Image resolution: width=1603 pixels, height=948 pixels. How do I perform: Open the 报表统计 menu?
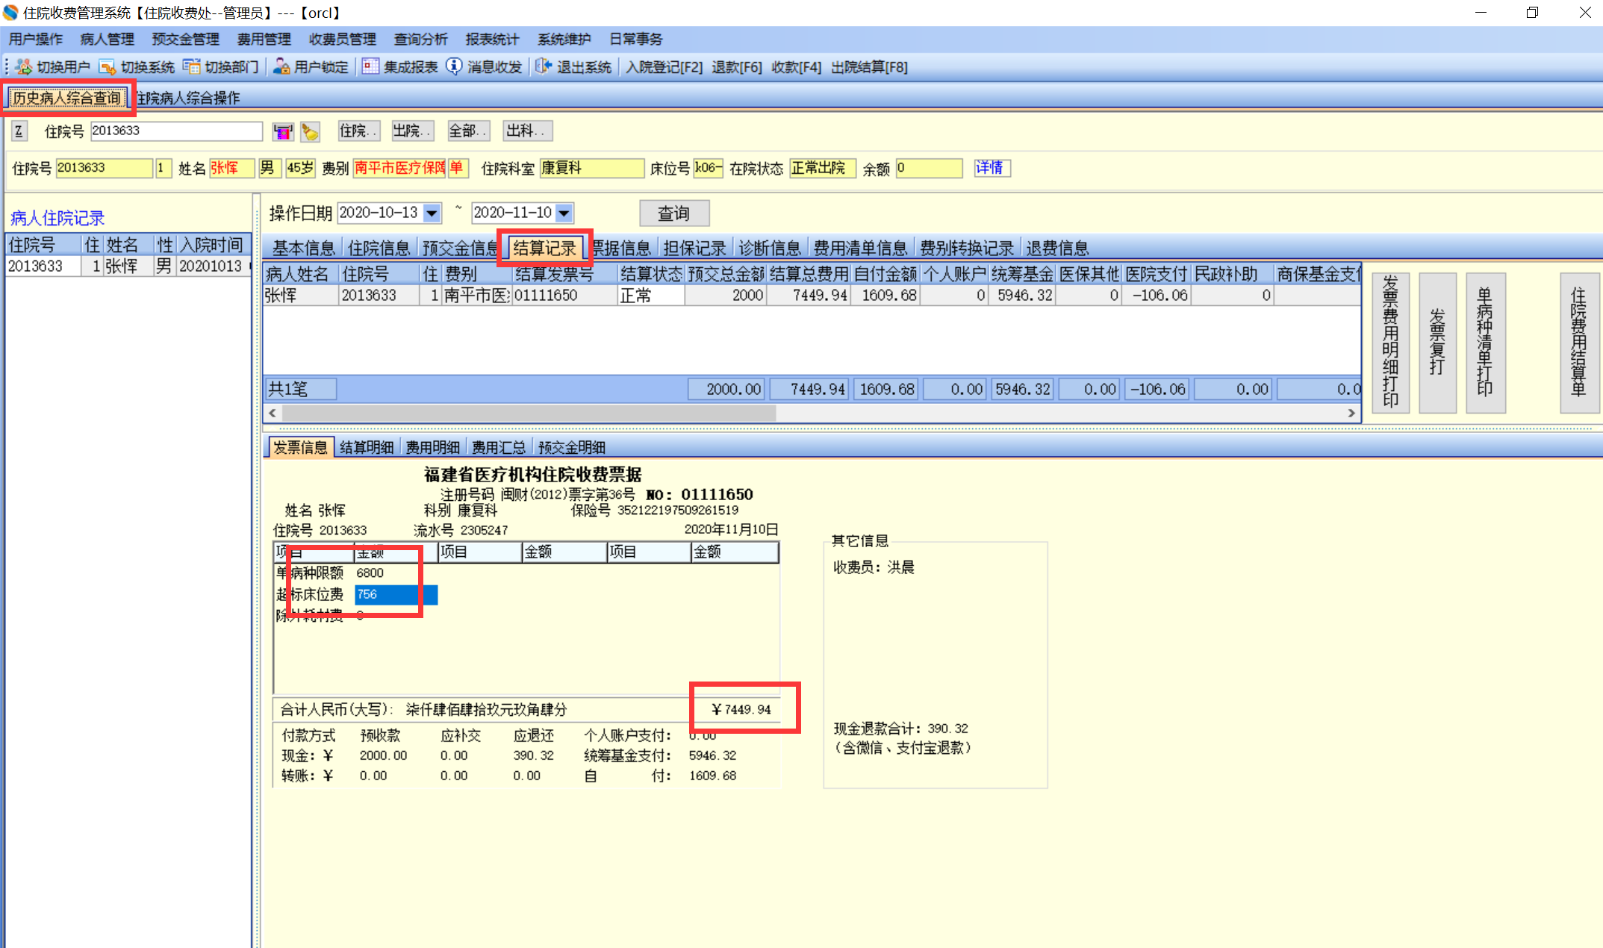(491, 40)
